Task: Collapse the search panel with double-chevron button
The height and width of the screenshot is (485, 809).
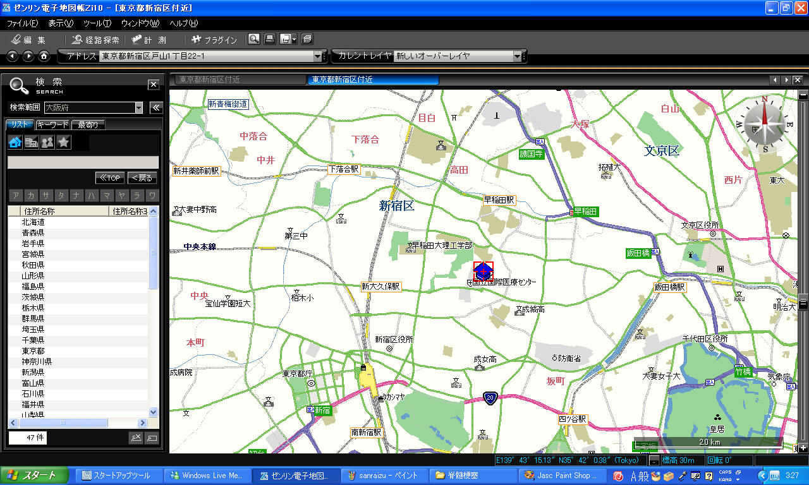Action: [x=156, y=108]
